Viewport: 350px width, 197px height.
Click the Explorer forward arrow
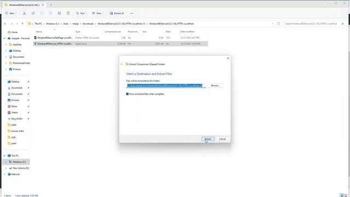[11, 24]
